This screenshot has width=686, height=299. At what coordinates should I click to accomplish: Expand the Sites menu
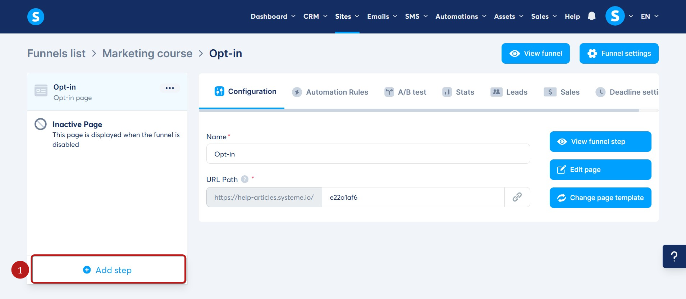pyautogui.click(x=347, y=17)
